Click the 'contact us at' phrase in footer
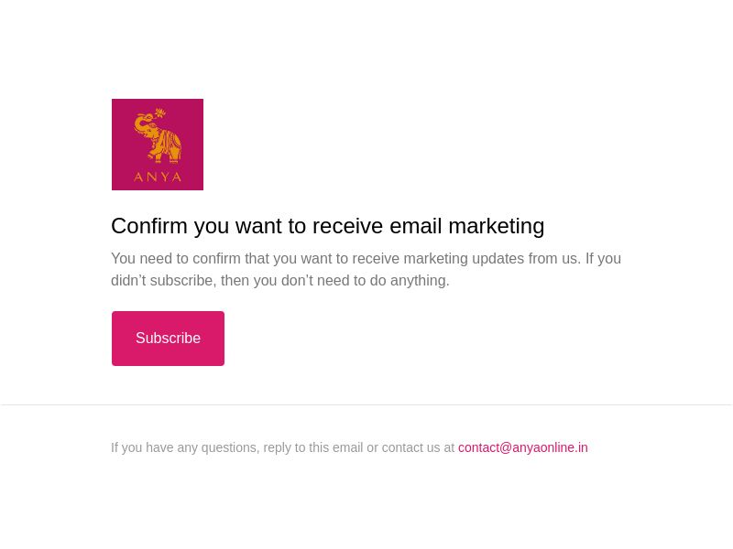Image resolution: width=733 pixels, height=549 pixels. pyautogui.click(x=418, y=447)
